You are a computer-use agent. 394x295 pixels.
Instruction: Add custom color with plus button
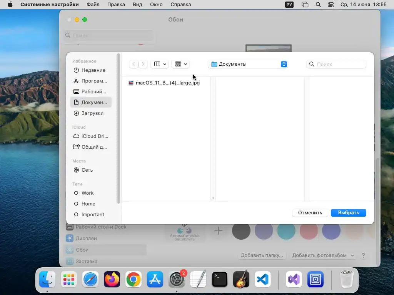point(219,230)
